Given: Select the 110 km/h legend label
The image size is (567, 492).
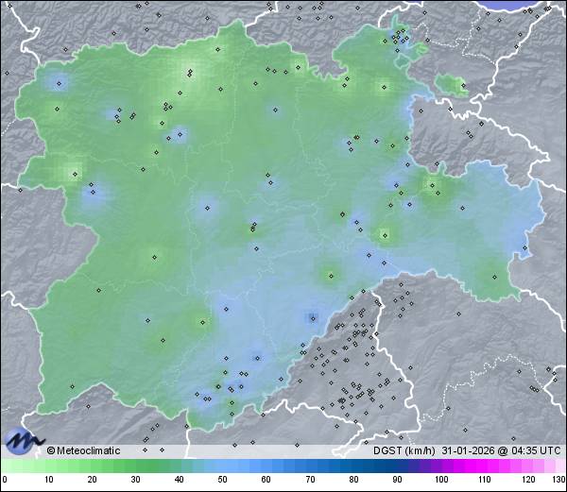Looking at the screenshot, I should pyautogui.click(x=483, y=481).
